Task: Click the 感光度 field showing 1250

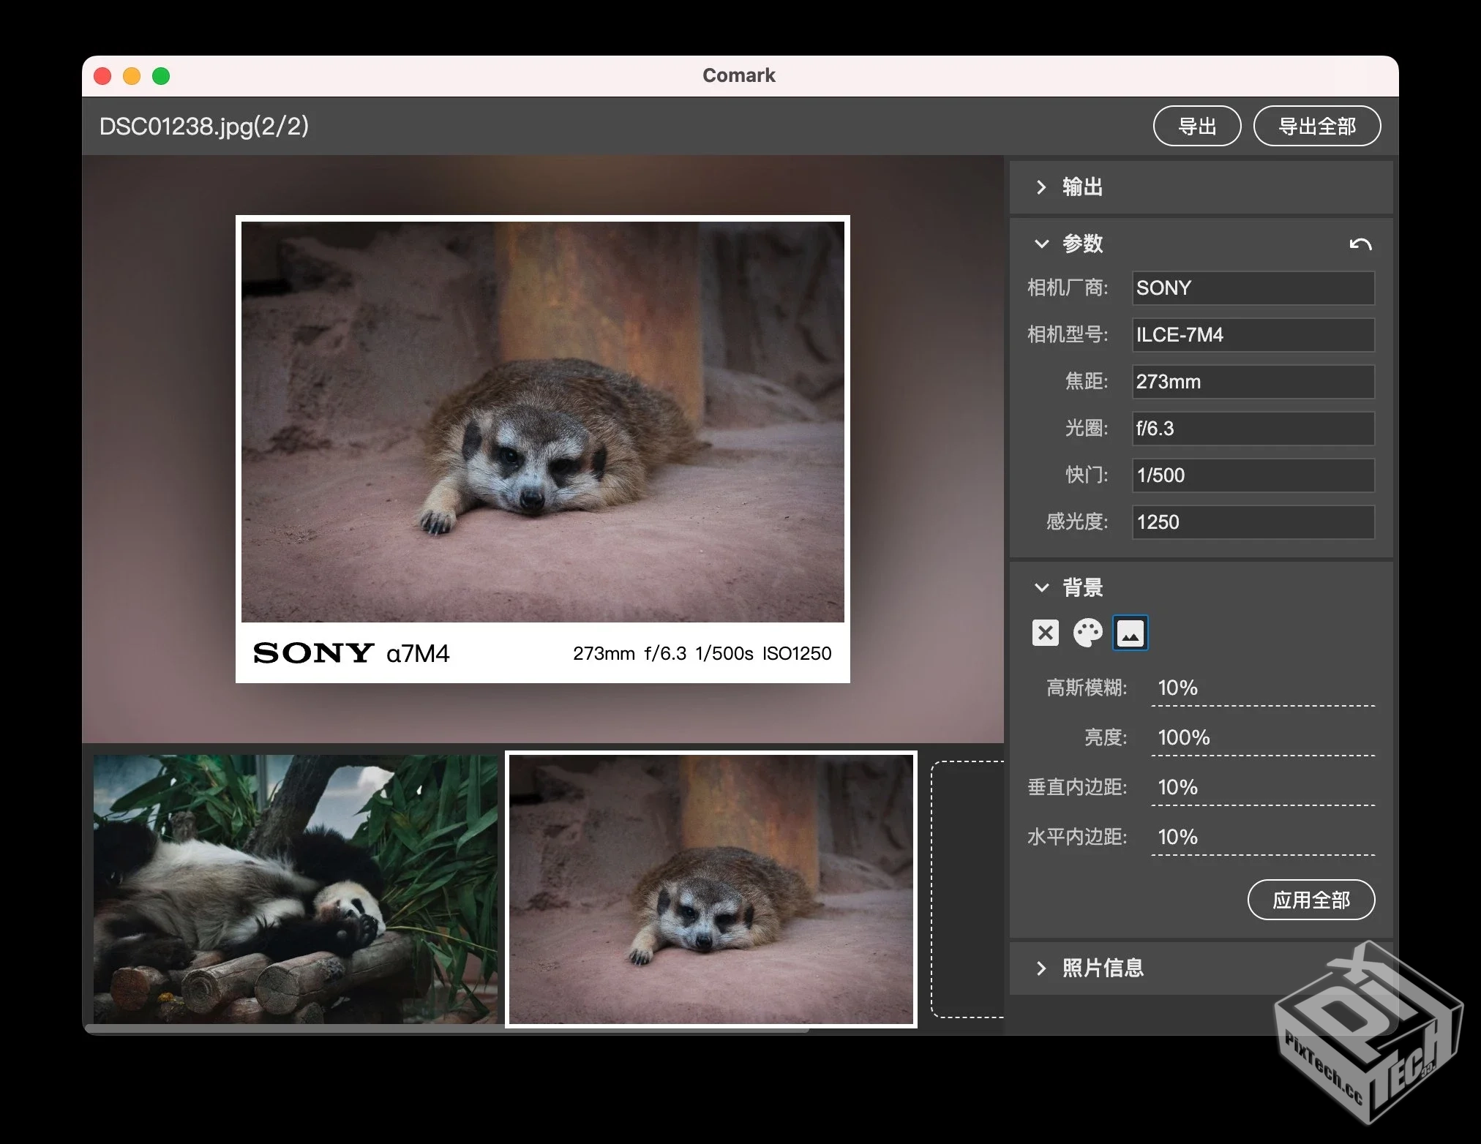Action: click(1253, 522)
